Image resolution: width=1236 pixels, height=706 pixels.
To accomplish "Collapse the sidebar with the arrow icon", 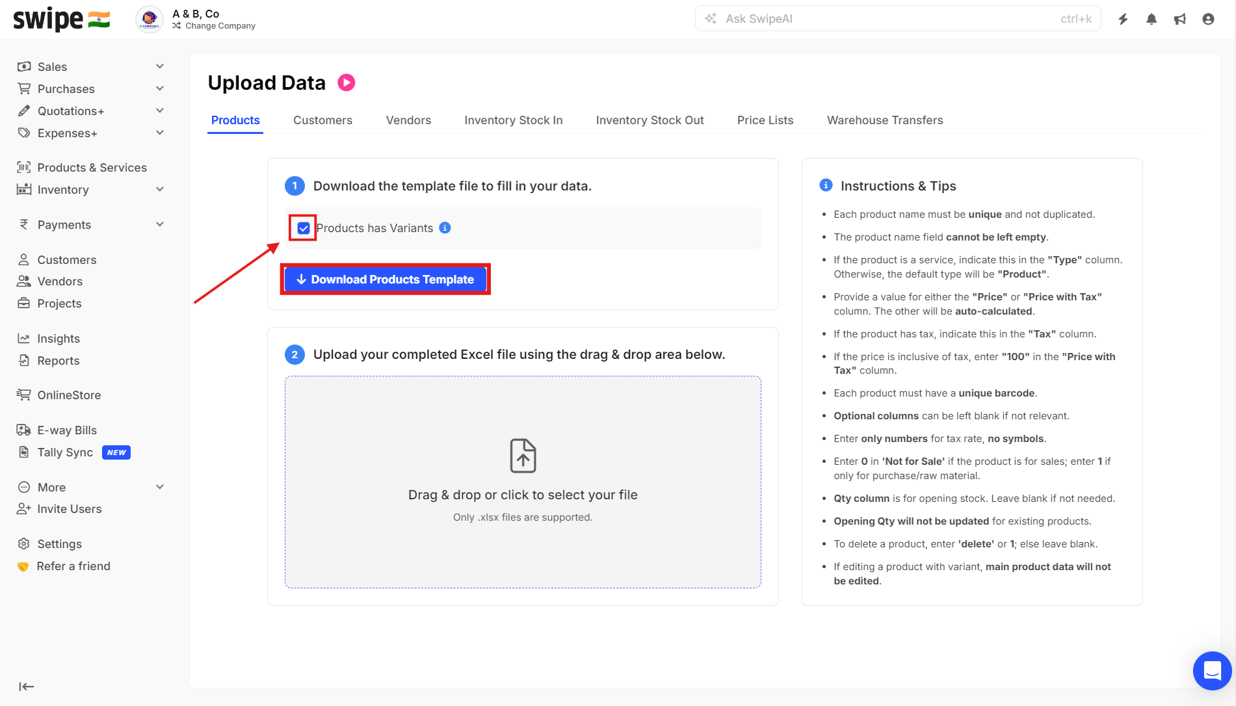I will (x=26, y=686).
